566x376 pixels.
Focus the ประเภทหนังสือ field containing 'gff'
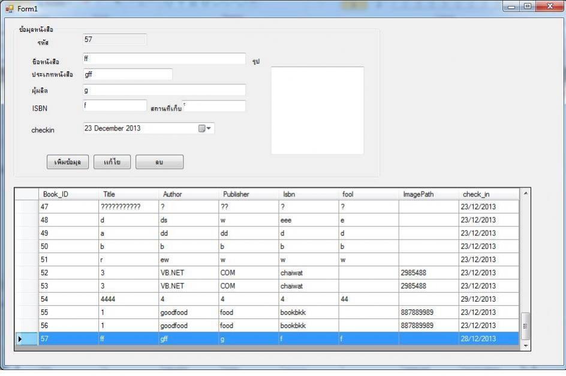click(127, 74)
